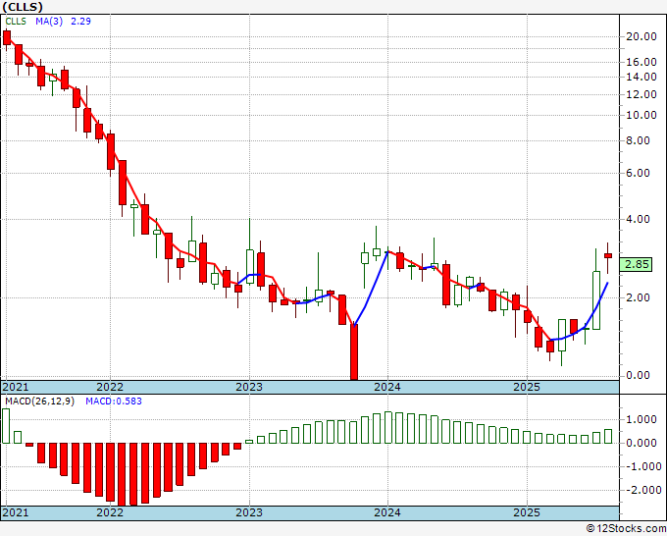Click 2023 on the MACD timeline

pyautogui.click(x=249, y=512)
